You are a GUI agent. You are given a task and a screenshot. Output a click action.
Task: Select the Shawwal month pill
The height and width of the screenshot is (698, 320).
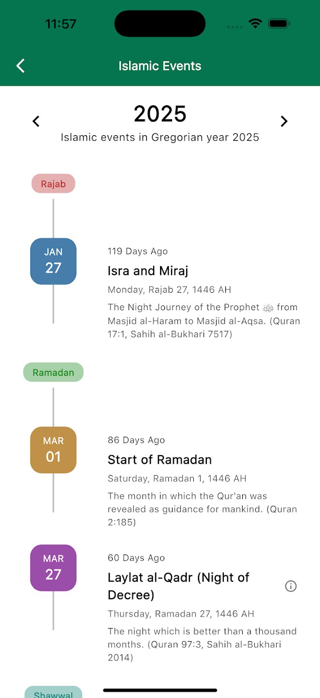[53, 693]
